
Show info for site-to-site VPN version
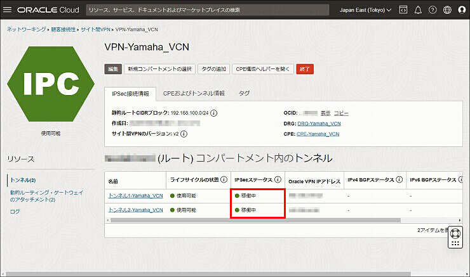[184, 134]
